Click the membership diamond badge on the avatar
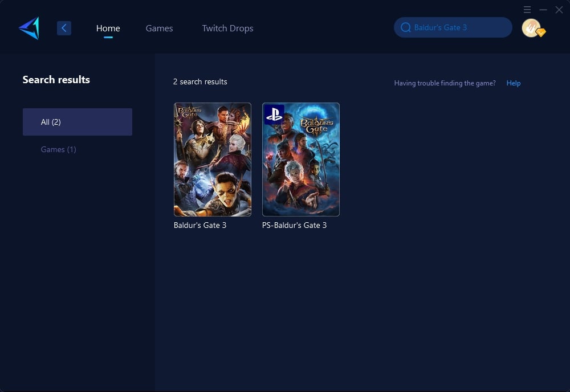 click(x=541, y=32)
